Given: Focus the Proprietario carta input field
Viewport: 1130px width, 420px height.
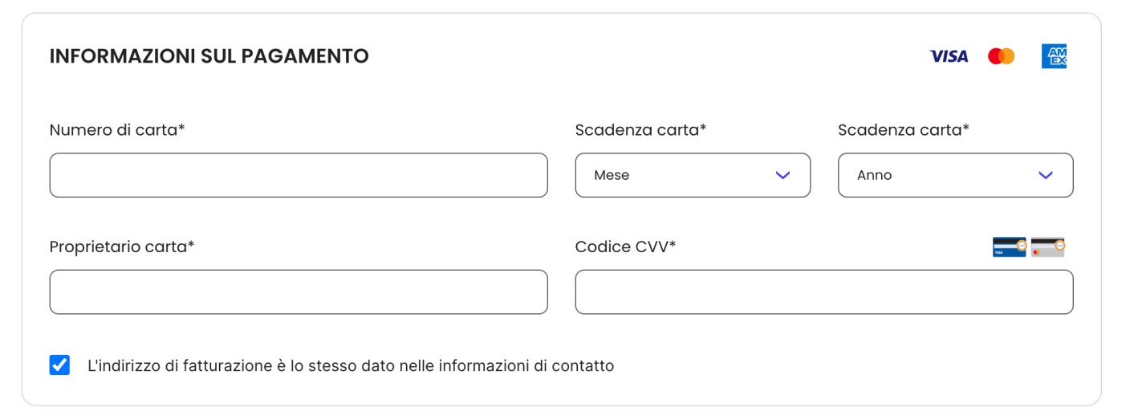Looking at the screenshot, I should 299,292.
